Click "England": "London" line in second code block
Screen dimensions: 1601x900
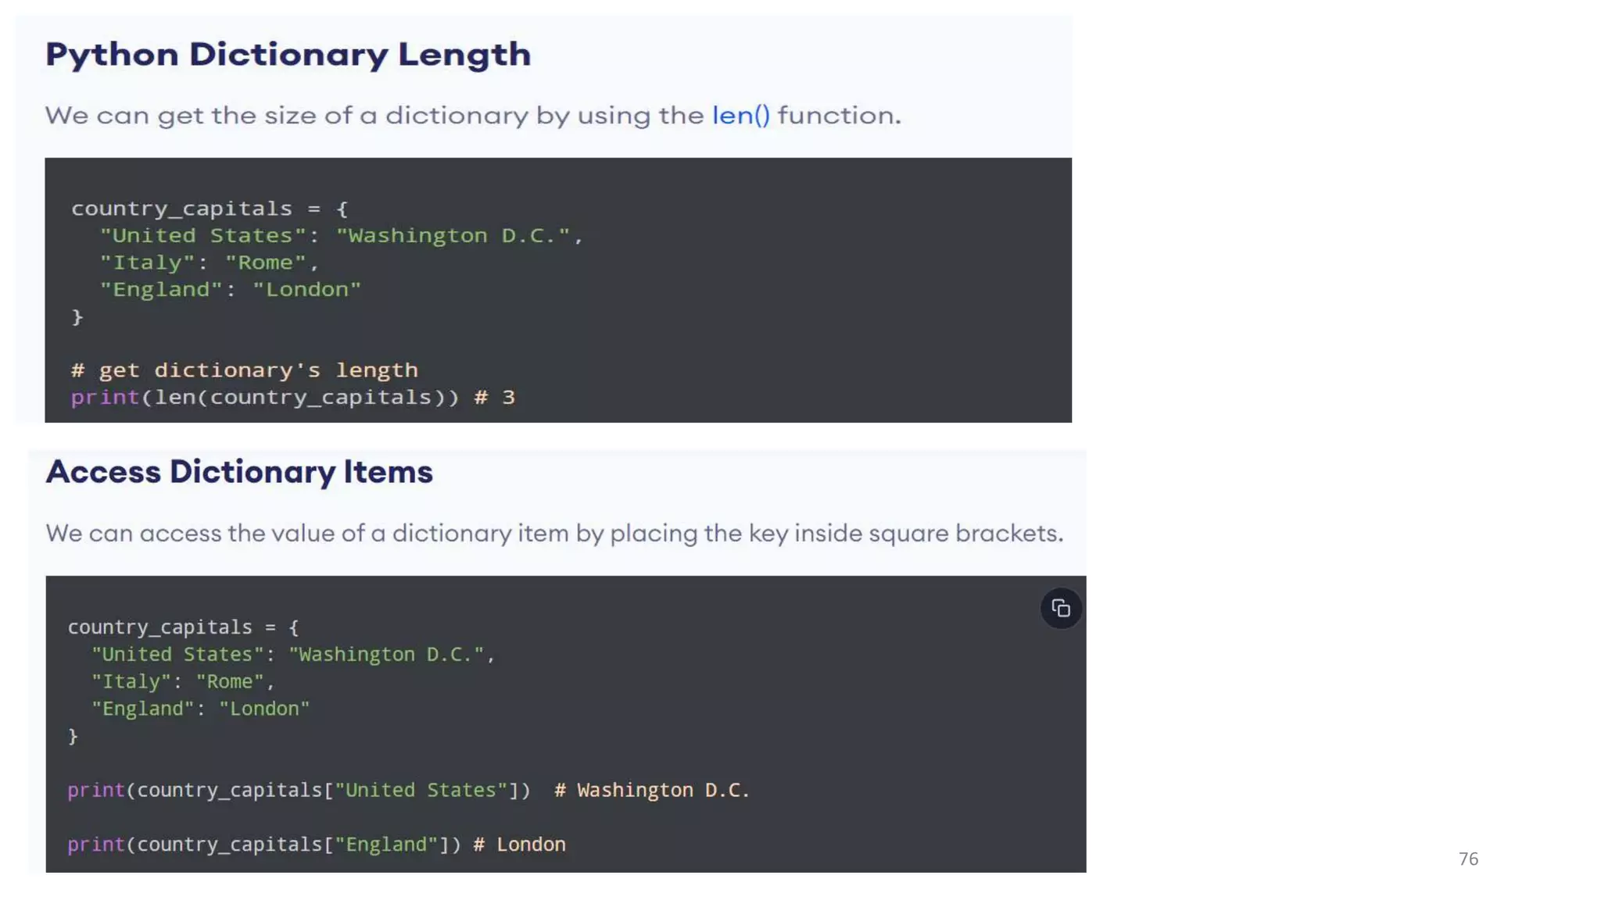pos(201,709)
